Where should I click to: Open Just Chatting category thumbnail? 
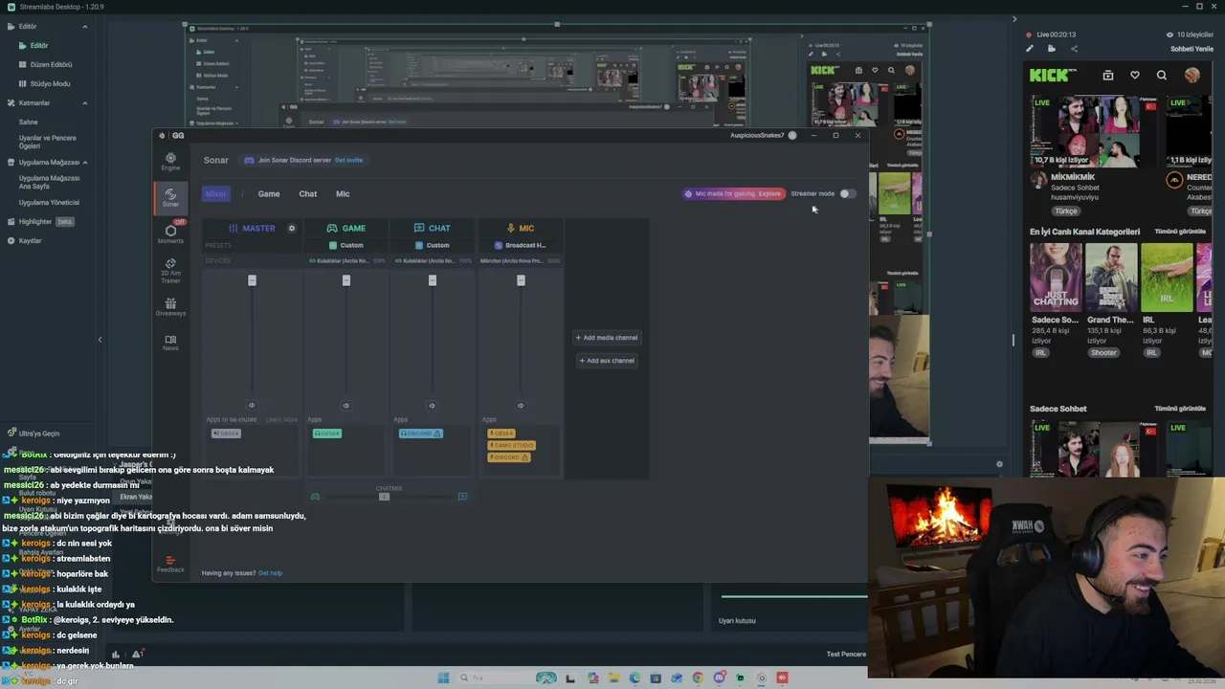(x=1056, y=278)
